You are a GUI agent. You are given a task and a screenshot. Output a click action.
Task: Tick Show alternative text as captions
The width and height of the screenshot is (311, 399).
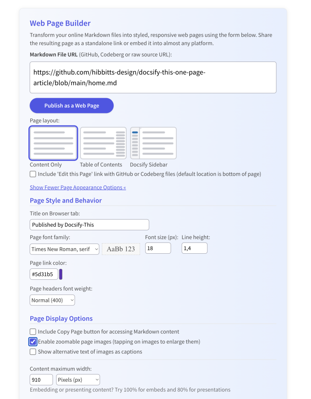click(x=33, y=352)
